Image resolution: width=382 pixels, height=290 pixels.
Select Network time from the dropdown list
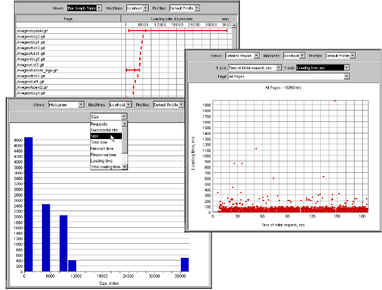106,148
